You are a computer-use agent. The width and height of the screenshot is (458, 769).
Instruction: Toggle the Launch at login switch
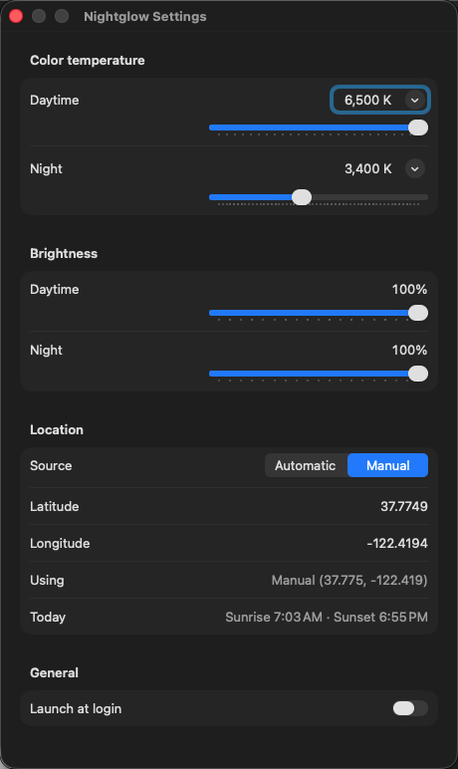click(410, 708)
